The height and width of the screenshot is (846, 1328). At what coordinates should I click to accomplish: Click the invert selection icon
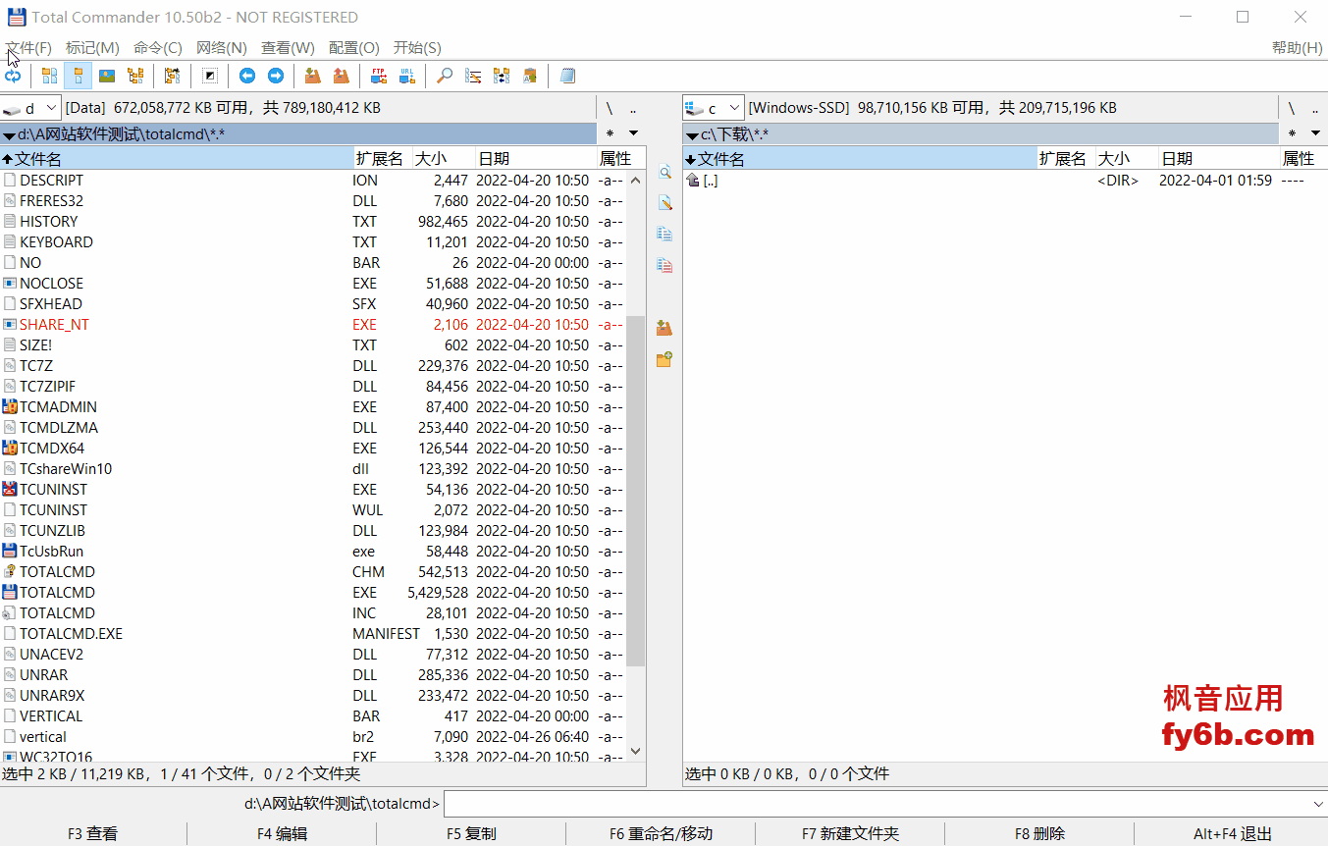coord(210,76)
